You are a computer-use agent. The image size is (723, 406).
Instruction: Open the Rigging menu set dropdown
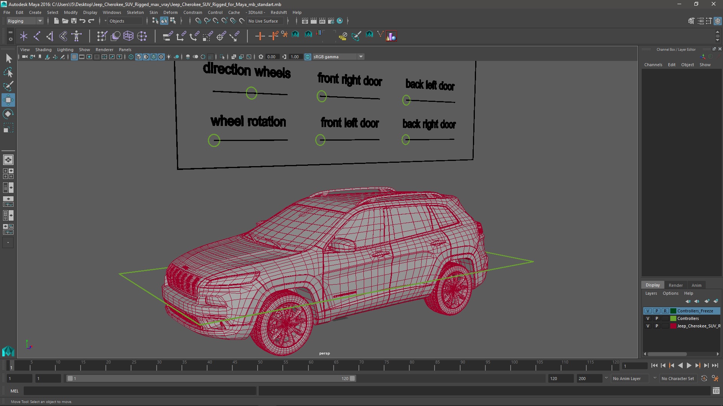click(x=25, y=21)
